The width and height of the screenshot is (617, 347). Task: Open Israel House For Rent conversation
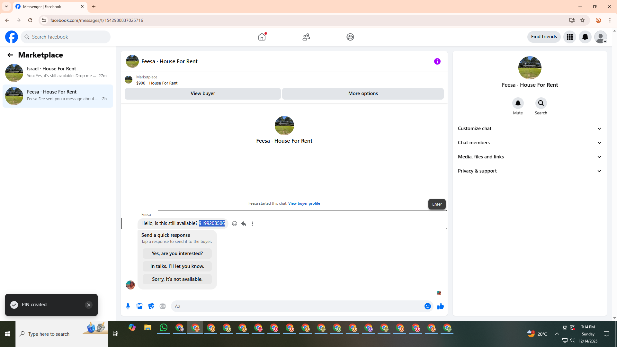coord(58,72)
